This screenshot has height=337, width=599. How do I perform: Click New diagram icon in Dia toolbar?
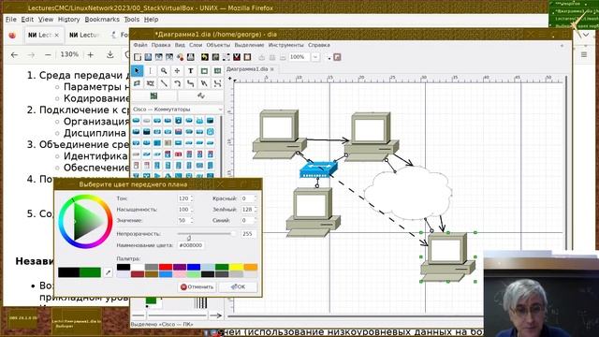coord(138,57)
